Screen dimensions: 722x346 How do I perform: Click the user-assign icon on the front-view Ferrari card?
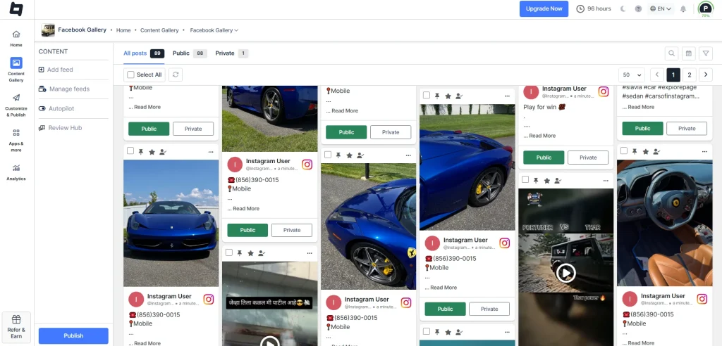(163, 152)
